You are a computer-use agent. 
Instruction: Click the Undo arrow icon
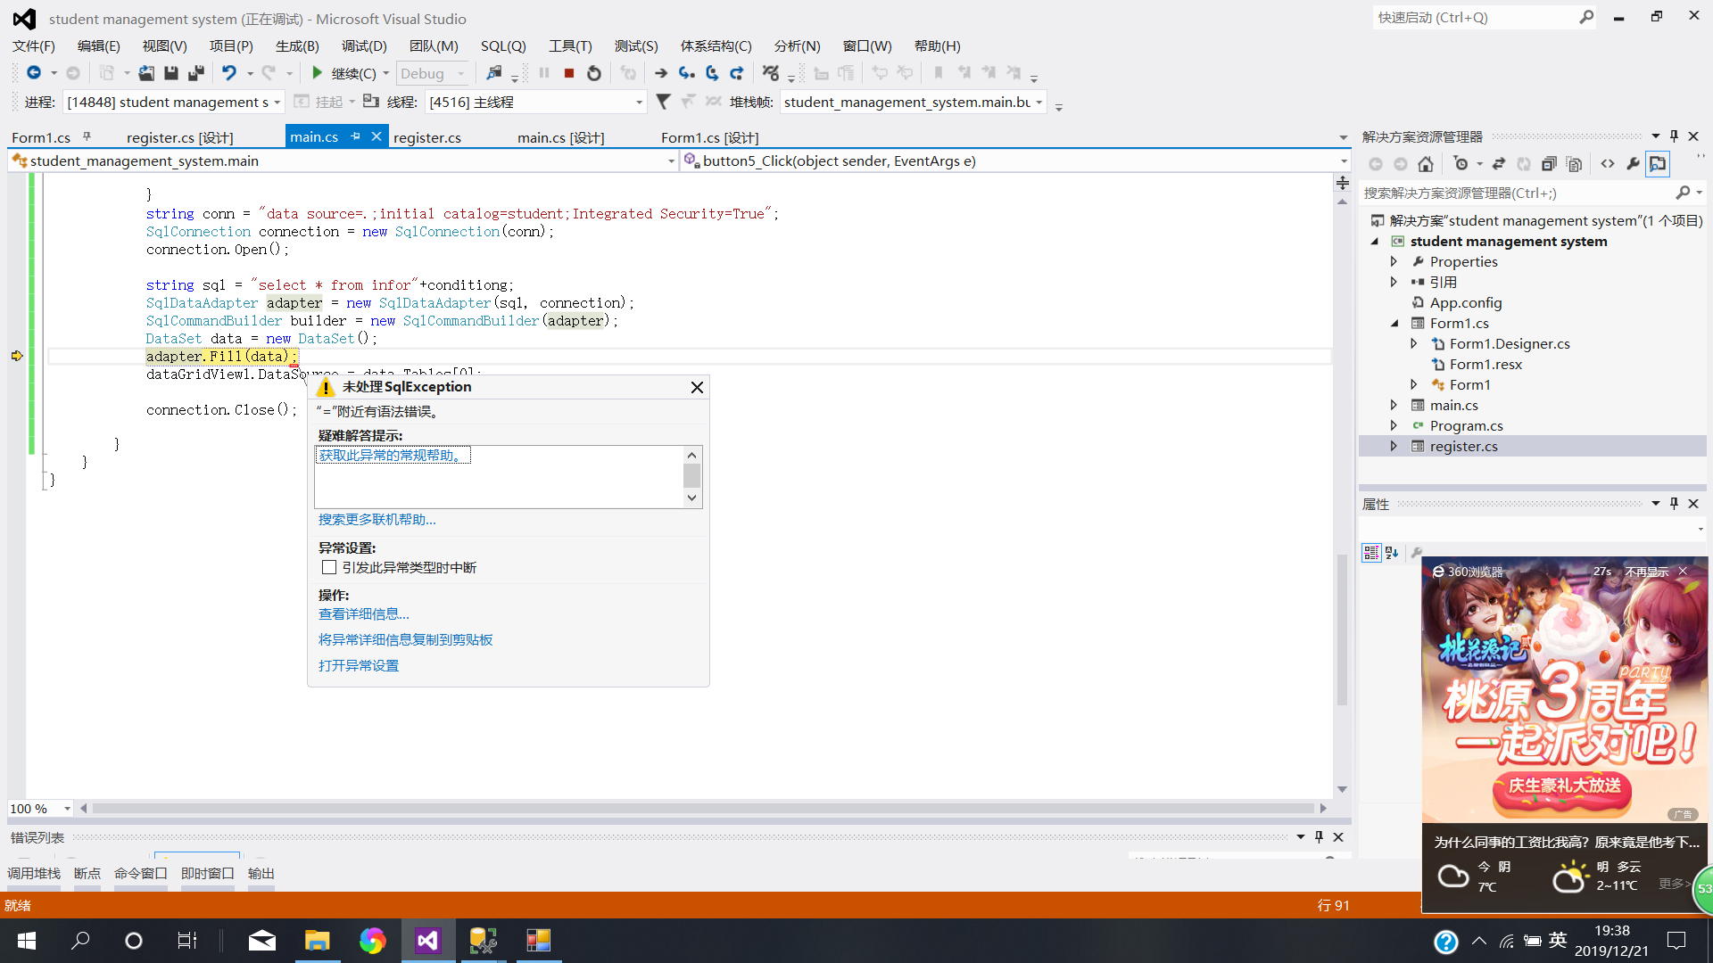[229, 73]
